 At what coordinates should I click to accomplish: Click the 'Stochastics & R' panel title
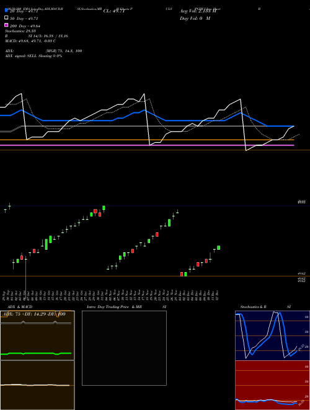254,307
